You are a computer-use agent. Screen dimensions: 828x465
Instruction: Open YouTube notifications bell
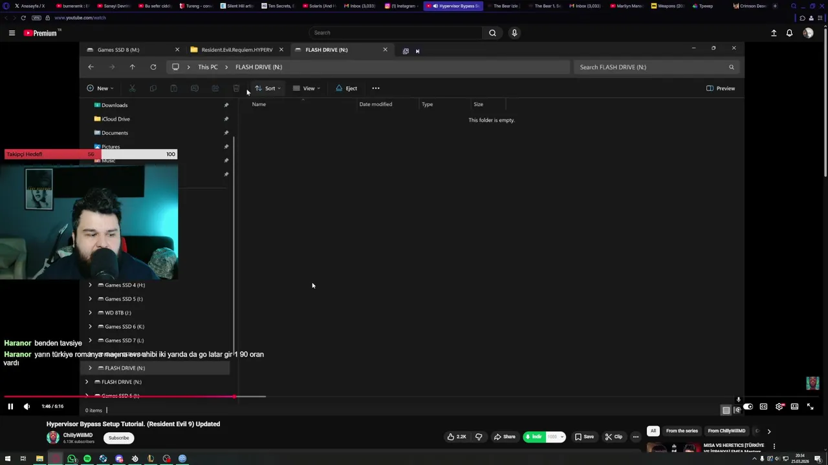coord(789,33)
